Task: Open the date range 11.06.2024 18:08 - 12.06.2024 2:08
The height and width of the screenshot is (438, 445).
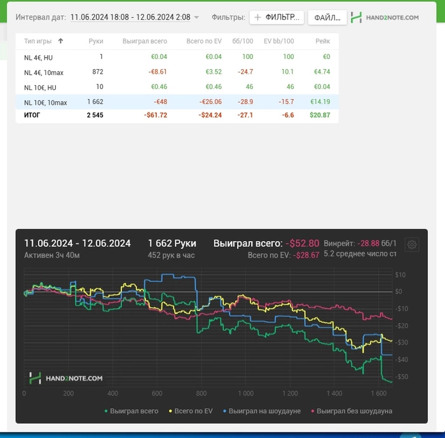Action: tap(130, 17)
